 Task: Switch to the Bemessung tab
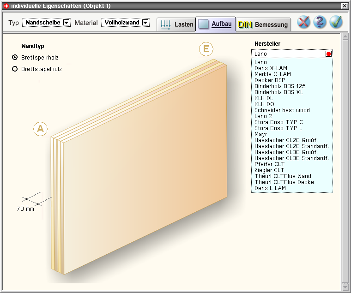[x=263, y=25]
